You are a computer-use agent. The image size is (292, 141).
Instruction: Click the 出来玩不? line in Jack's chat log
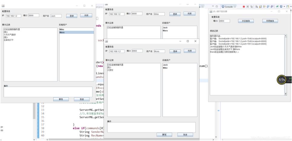click(x=8, y=40)
